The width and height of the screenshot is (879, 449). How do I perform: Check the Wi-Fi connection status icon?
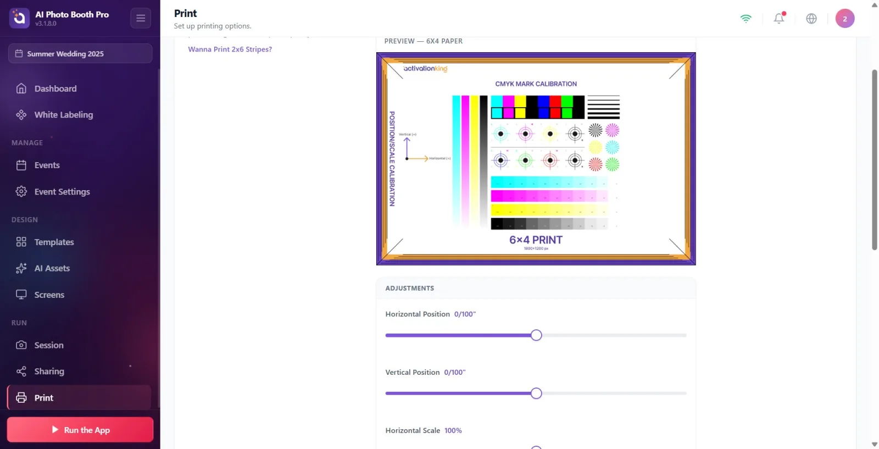(746, 19)
